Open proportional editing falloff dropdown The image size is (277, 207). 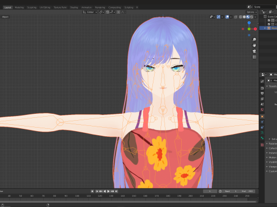[123, 12]
